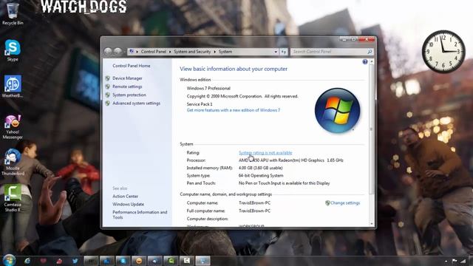Select Control Panel breadcrumb
The width and height of the screenshot is (473, 266).
pyautogui.click(x=154, y=52)
